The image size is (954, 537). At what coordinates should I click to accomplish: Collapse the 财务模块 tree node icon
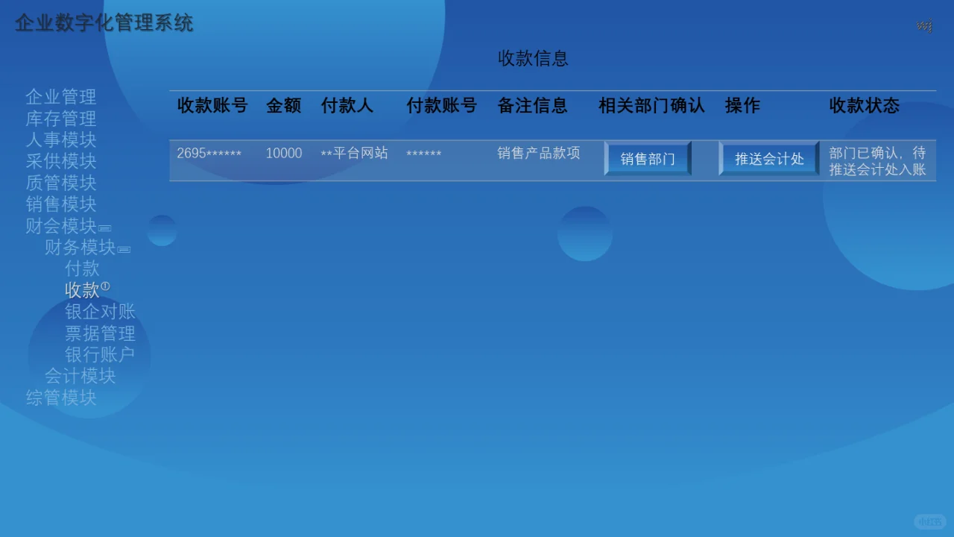[124, 249]
